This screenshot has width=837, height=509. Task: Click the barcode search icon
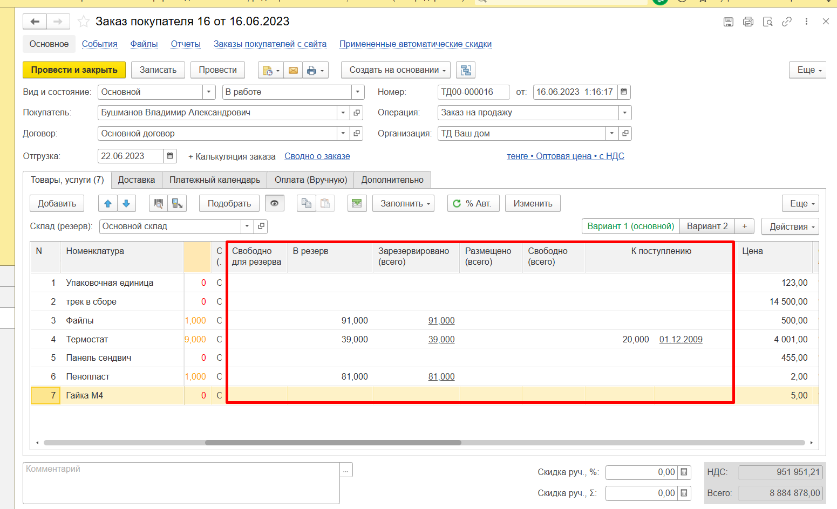pos(158,203)
